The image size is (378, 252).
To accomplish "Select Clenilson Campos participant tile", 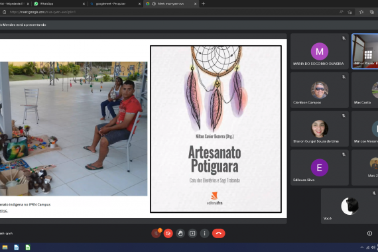I will [x=320, y=90].
